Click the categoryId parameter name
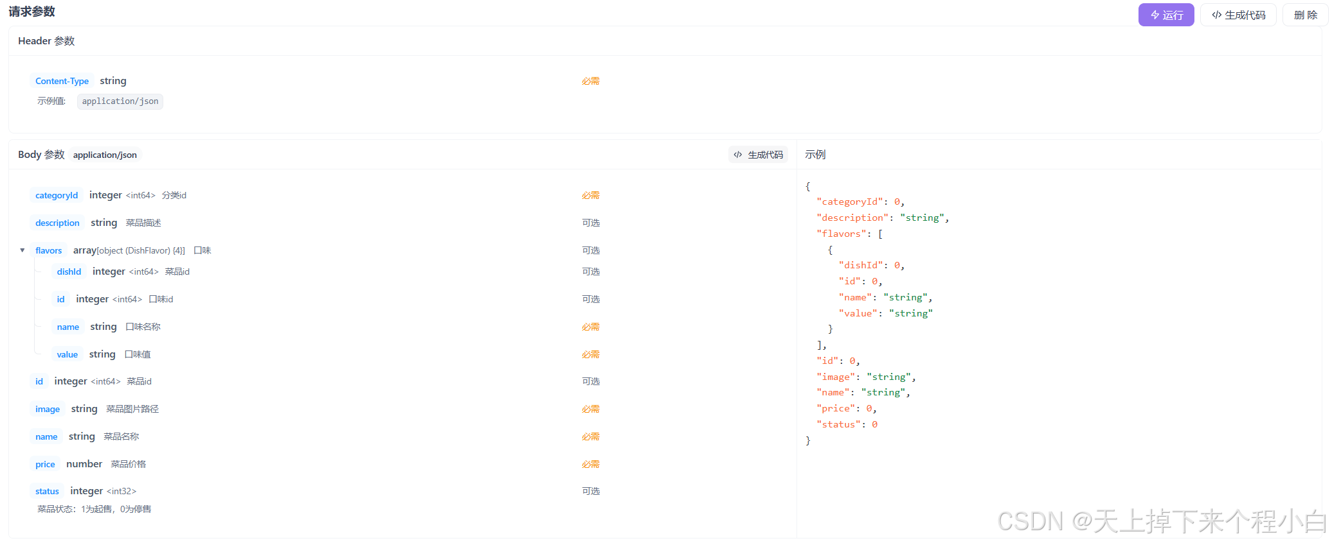Viewport: 1332px width, 543px height. [57, 195]
